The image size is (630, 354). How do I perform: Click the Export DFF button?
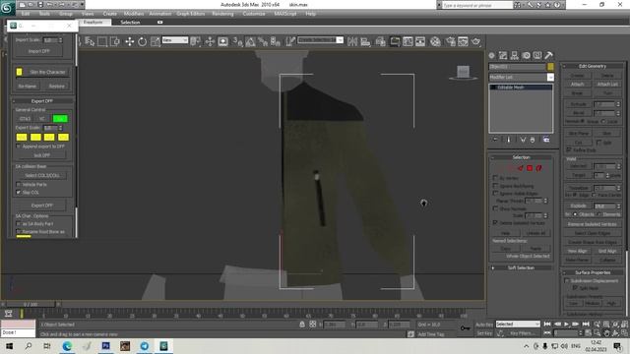(41, 206)
